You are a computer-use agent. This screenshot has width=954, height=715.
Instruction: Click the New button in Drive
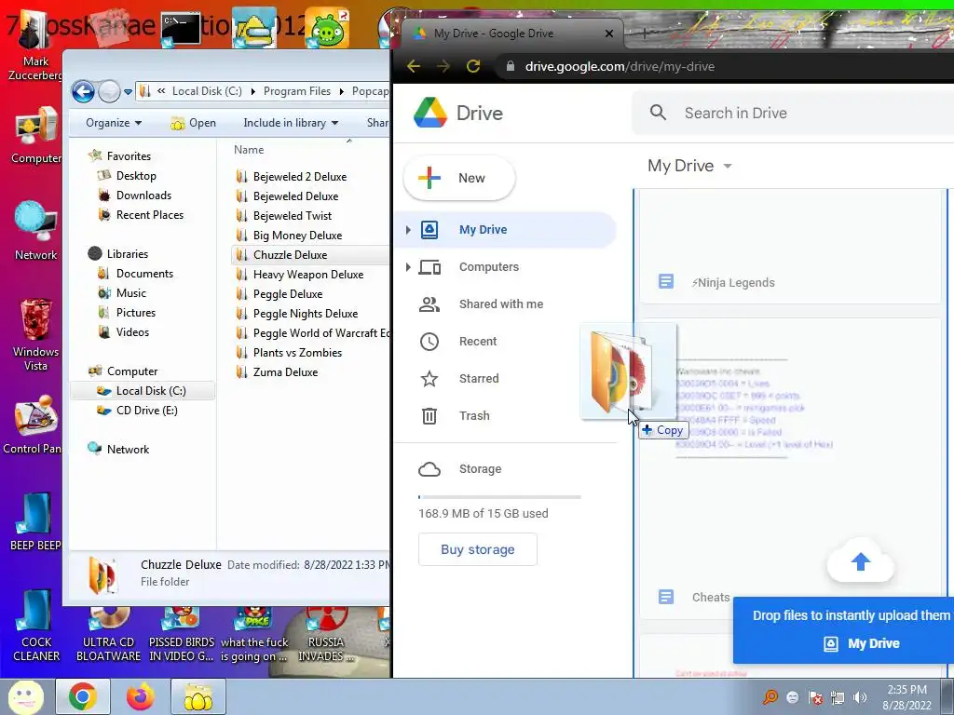[x=459, y=178]
